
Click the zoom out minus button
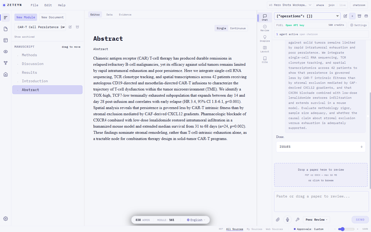point(335,229)
